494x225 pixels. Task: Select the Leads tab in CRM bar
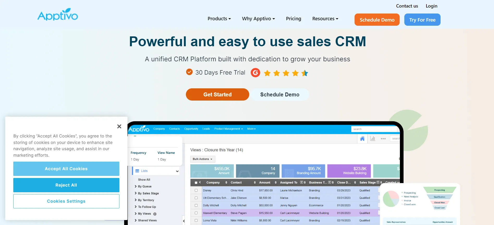pyautogui.click(x=206, y=129)
